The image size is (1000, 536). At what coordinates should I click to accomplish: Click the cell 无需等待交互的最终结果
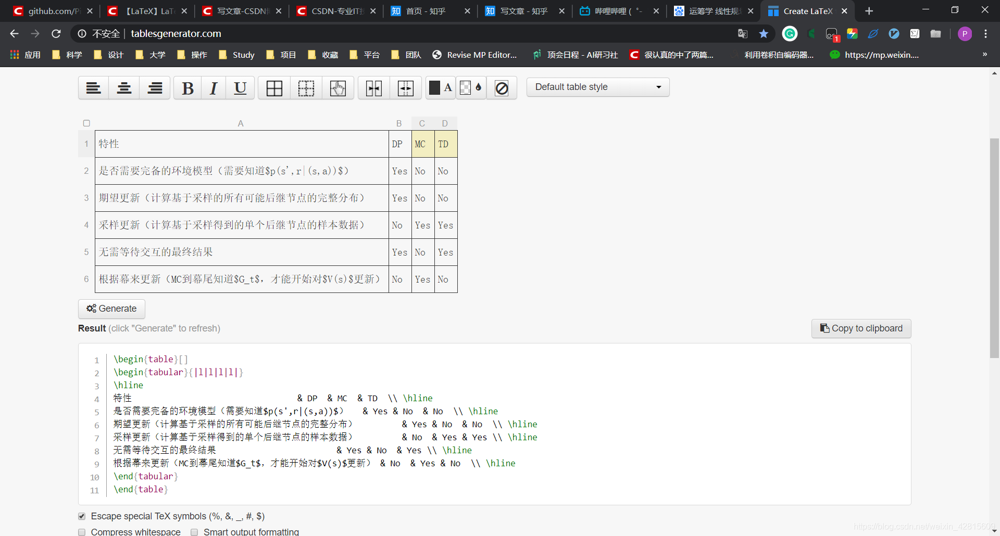click(x=242, y=252)
